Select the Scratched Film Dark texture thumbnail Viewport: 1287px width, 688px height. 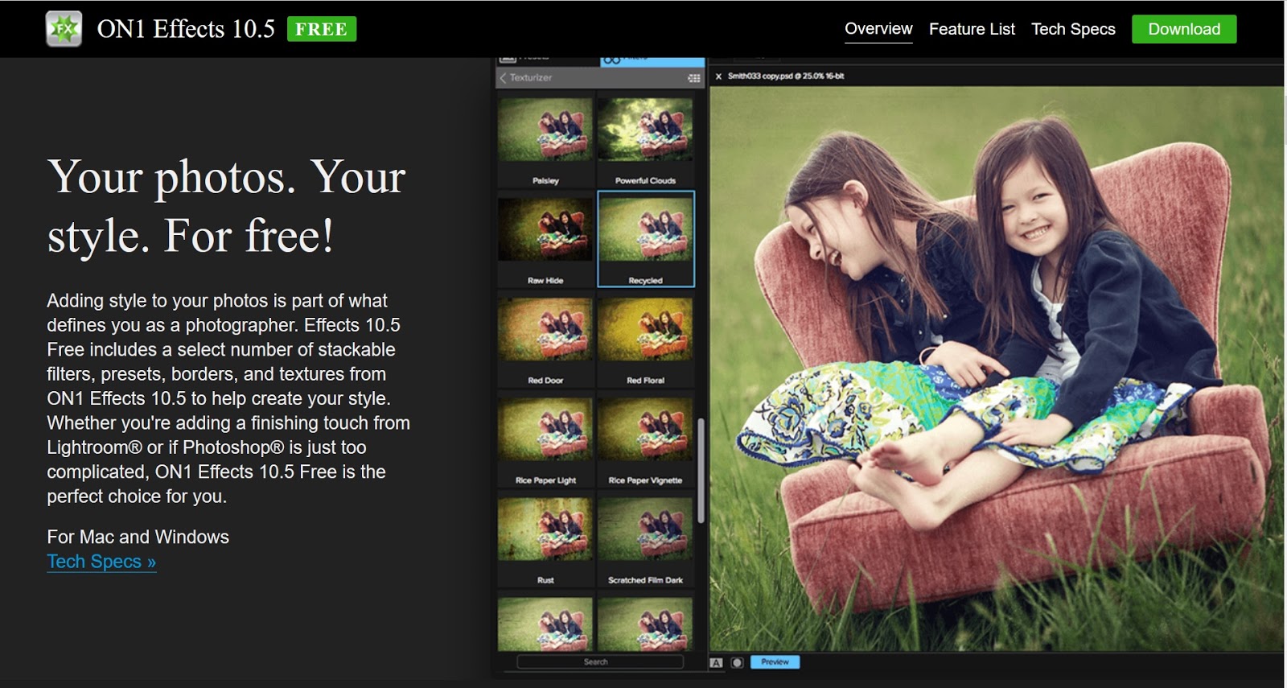(645, 529)
